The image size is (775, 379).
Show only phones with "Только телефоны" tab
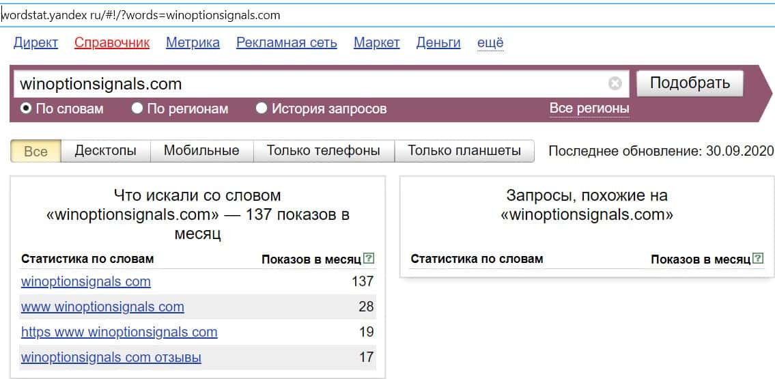tap(323, 151)
